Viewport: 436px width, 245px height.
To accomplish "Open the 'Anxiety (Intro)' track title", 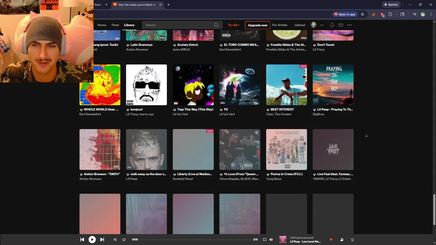I will coord(188,45).
